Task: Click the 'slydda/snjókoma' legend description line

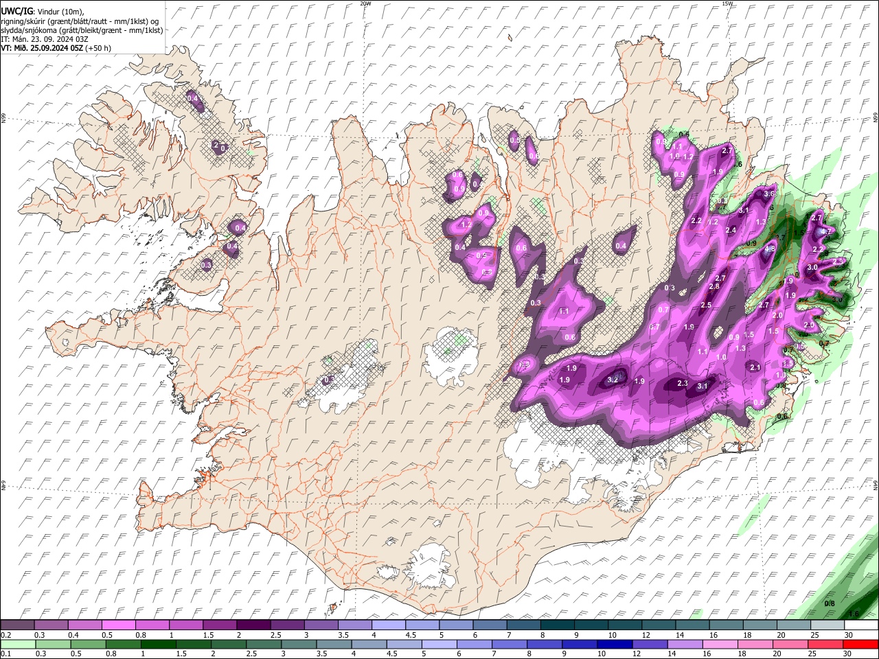Action: 82,30
